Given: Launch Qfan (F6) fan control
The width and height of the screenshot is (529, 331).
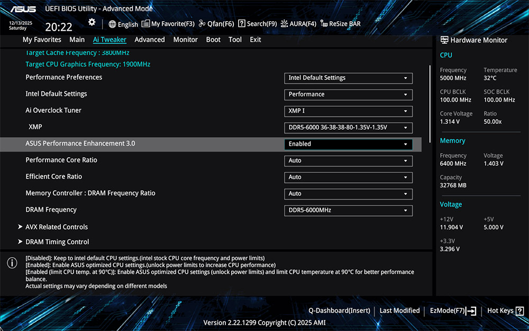Looking at the screenshot, I should click(x=216, y=24).
